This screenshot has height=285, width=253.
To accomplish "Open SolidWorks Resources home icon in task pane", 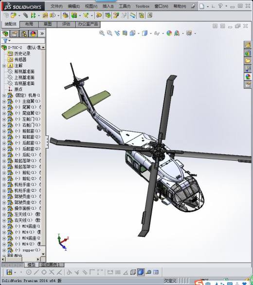I will pyautogui.click(x=248, y=45).
